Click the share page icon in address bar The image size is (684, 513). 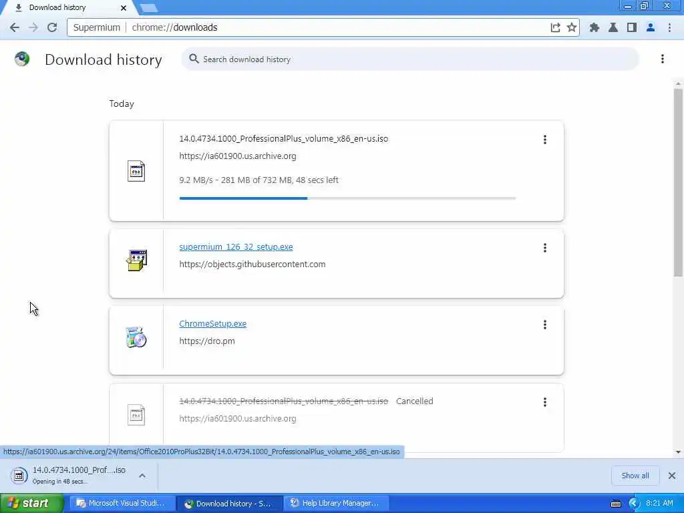tap(555, 27)
